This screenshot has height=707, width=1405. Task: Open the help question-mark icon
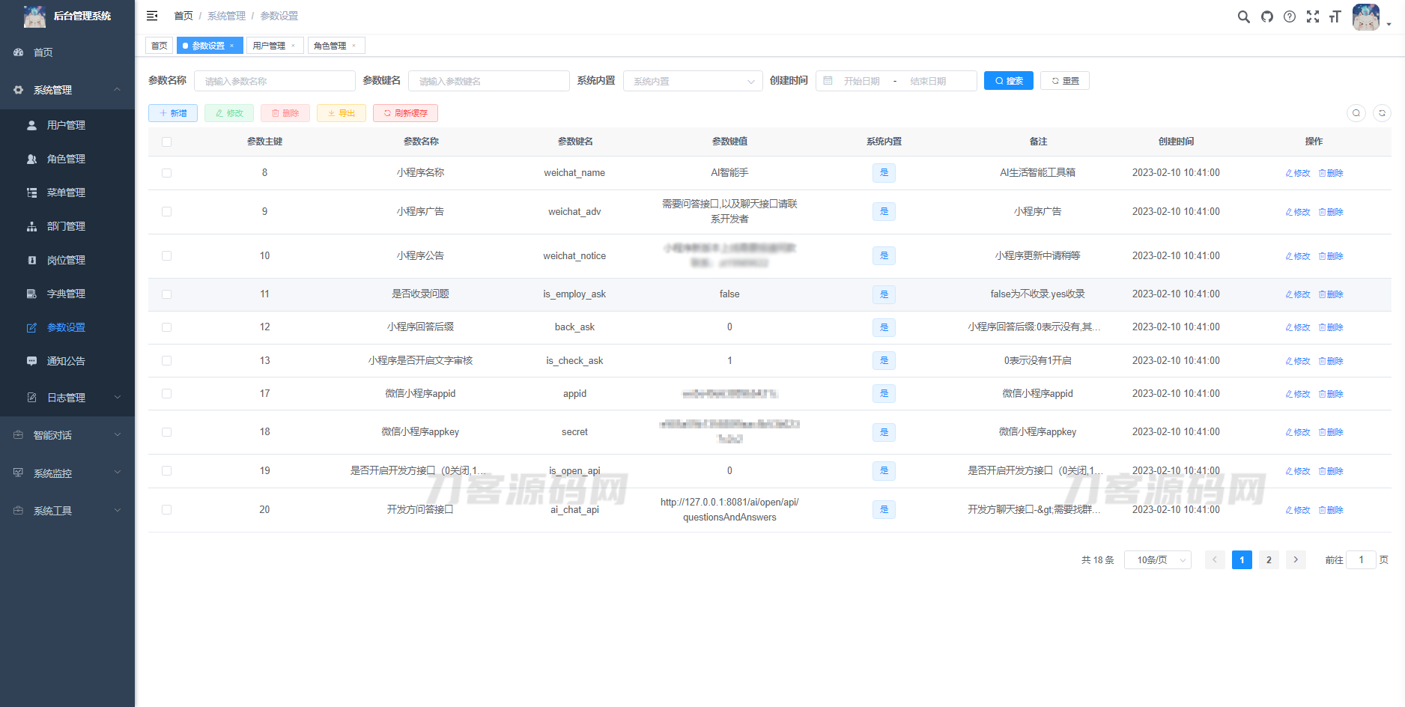tap(1290, 16)
